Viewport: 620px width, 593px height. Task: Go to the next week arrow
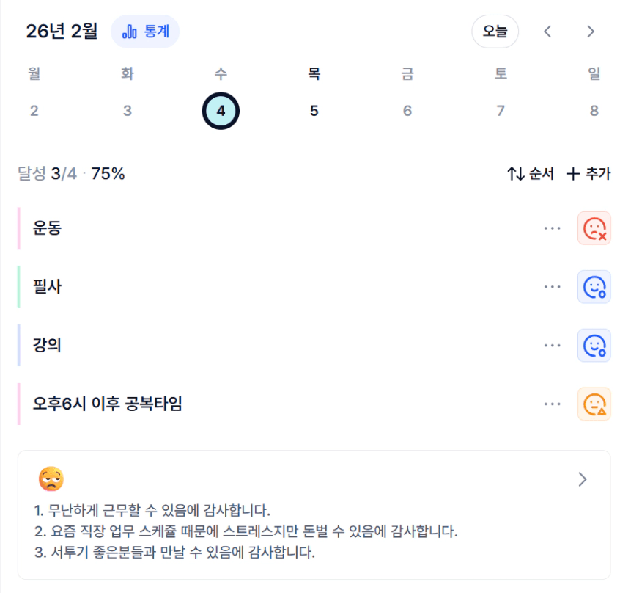pyautogui.click(x=591, y=32)
